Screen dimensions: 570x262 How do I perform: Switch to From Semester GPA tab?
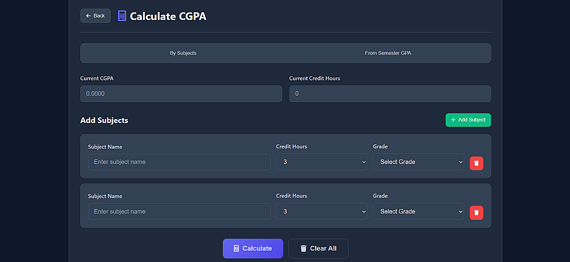click(388, 53)
